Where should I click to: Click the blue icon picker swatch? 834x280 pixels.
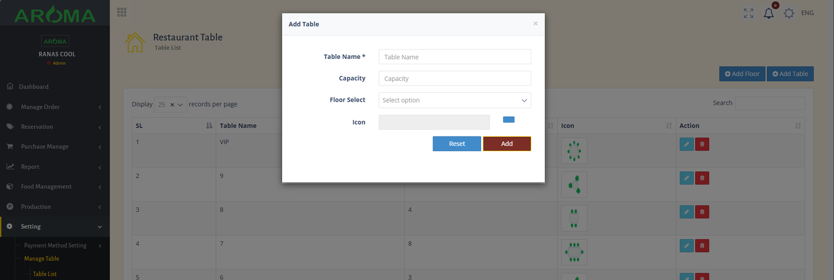509,120
